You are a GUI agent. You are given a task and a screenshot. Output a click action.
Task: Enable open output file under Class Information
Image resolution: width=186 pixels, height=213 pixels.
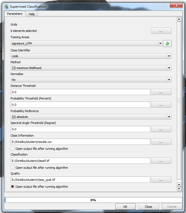click(x=12, y=149)
